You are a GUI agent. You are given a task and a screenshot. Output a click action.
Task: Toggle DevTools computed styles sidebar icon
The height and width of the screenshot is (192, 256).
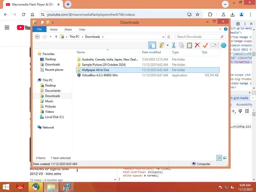pos(247,111)
